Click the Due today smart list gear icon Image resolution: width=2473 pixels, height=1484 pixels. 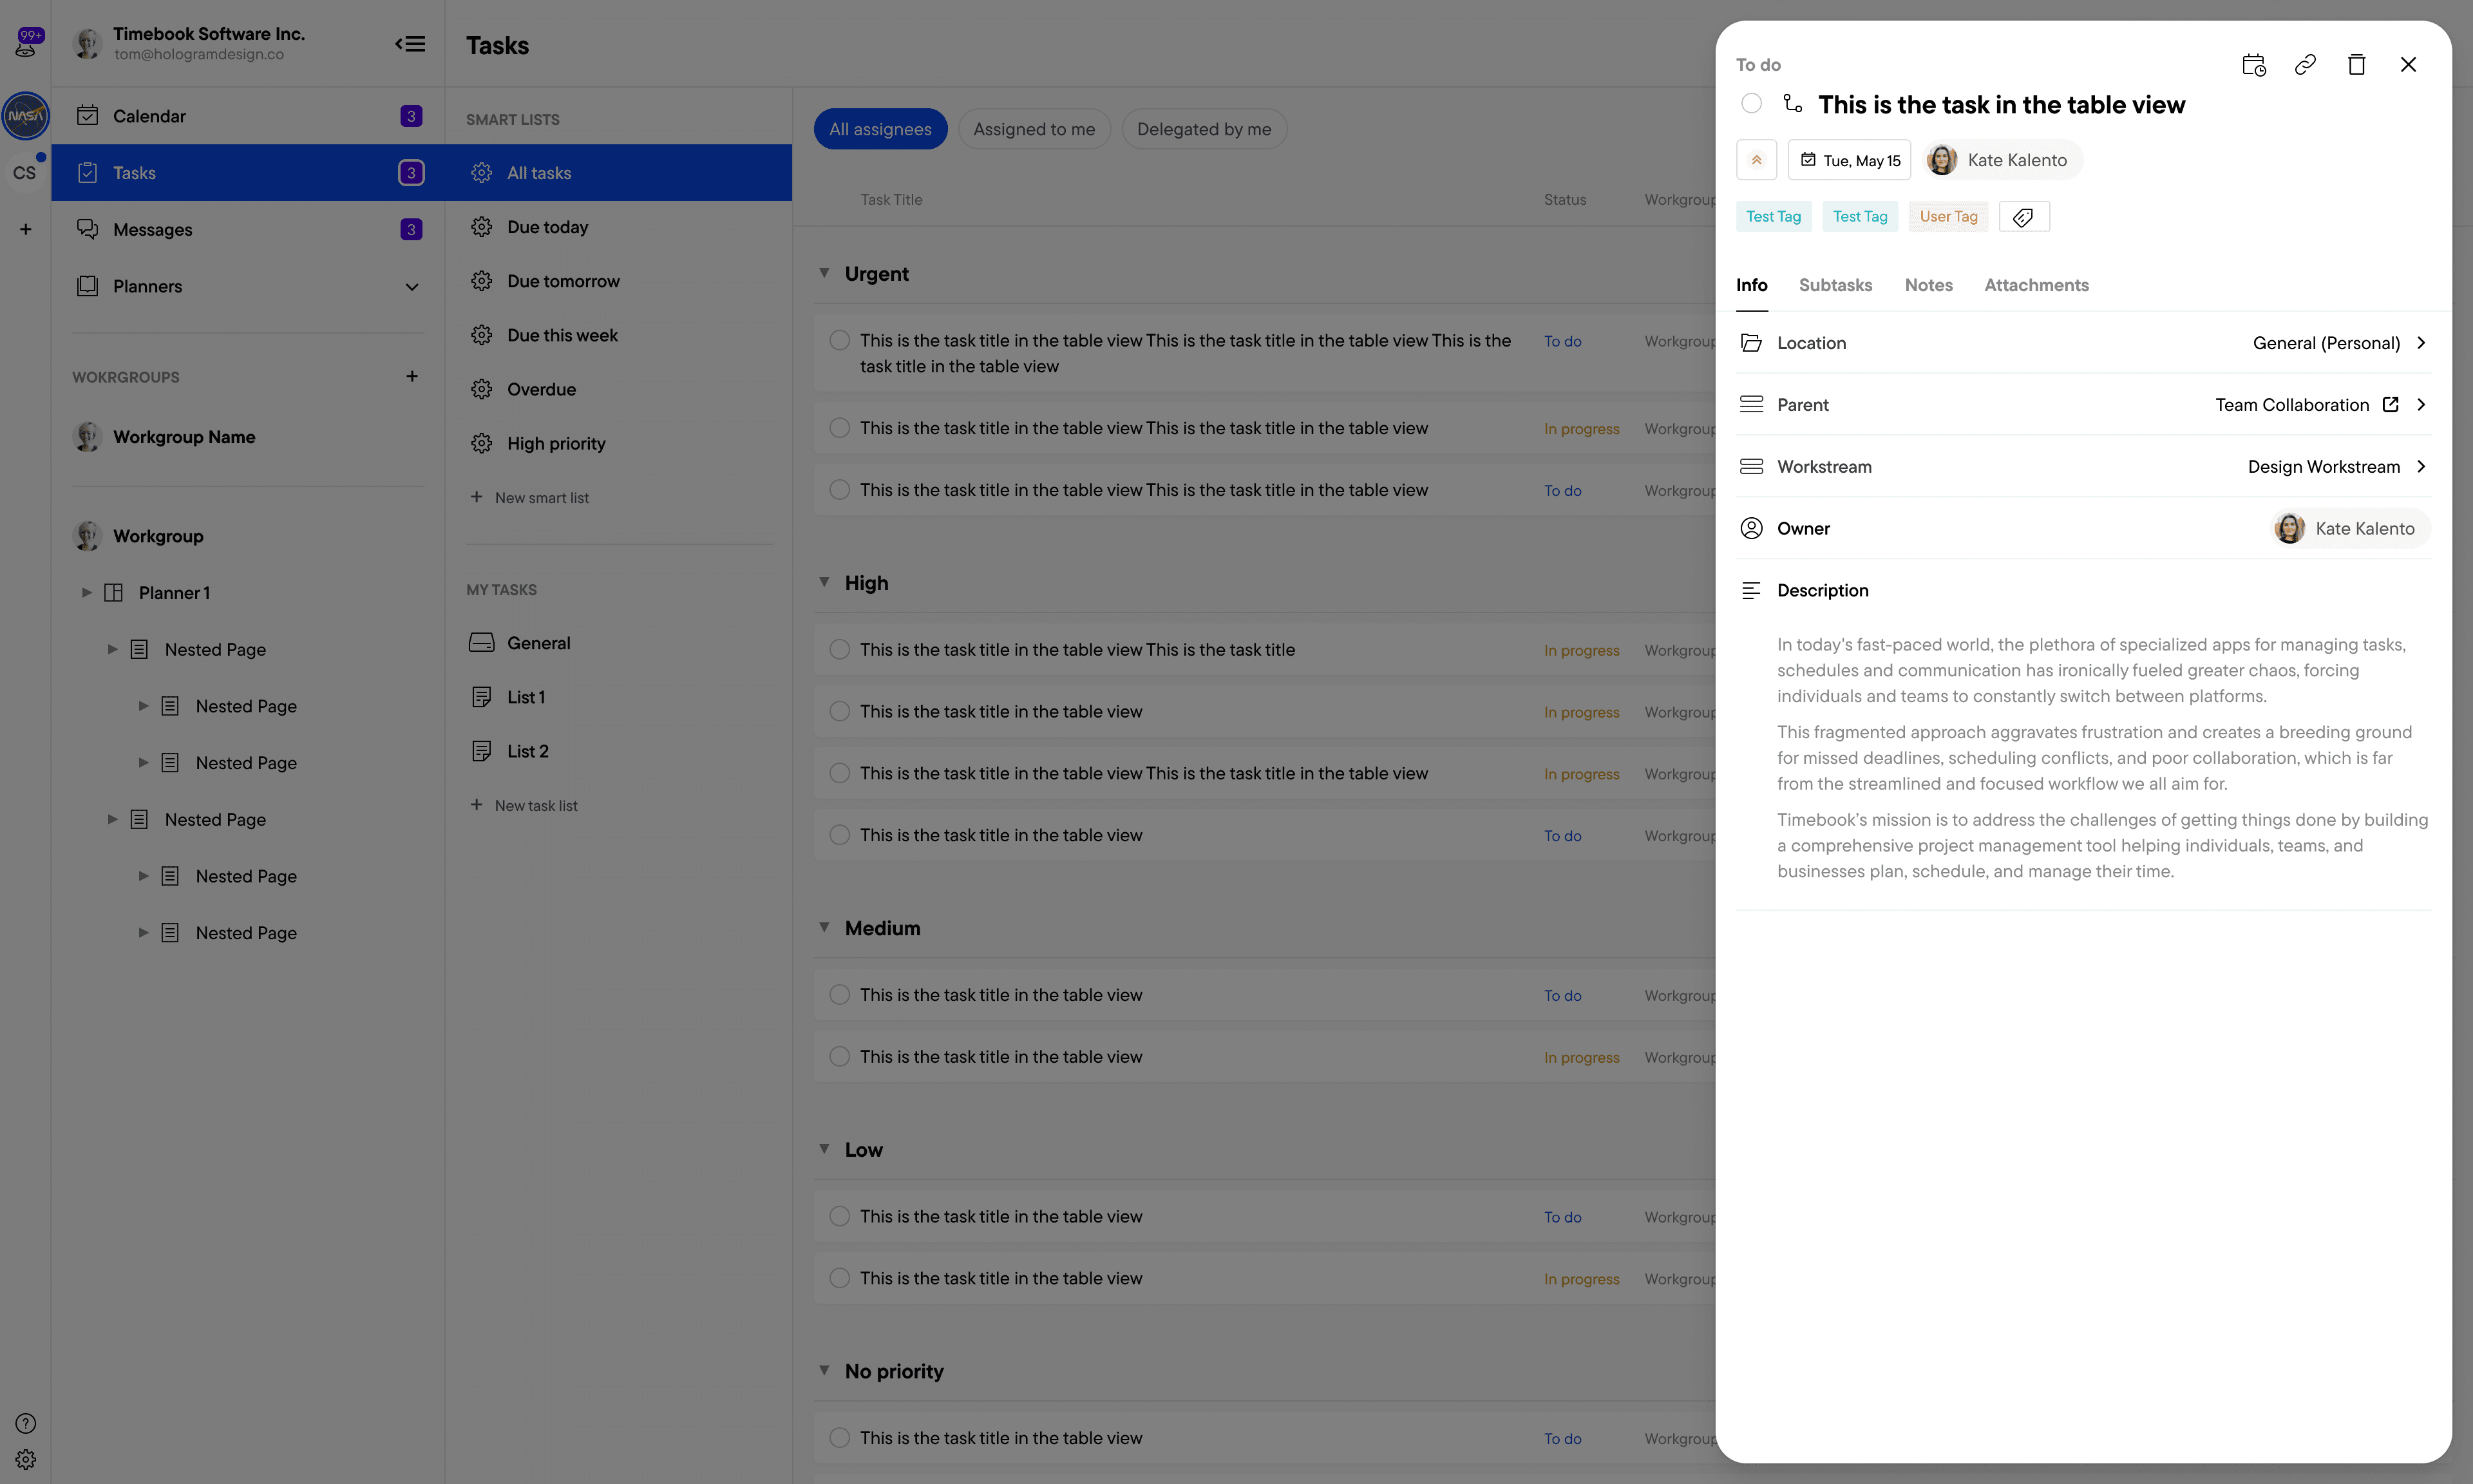(482, 227)
